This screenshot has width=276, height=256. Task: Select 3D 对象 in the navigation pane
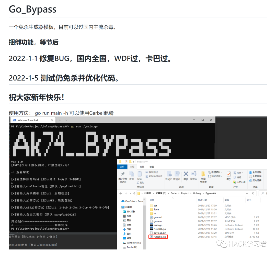129,211
